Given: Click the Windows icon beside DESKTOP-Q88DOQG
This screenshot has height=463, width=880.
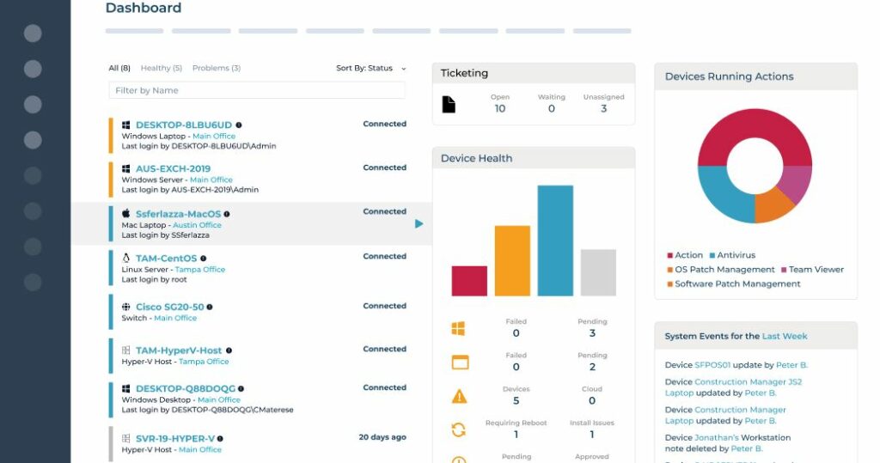Looking at the screenshot, I should pyautogui.click(x=125, y=388).
